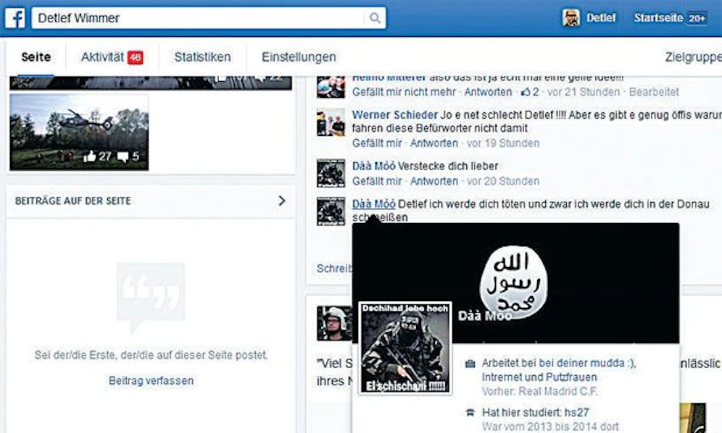
Task: Click the red 48 activity badge
Action: (135, 57)
